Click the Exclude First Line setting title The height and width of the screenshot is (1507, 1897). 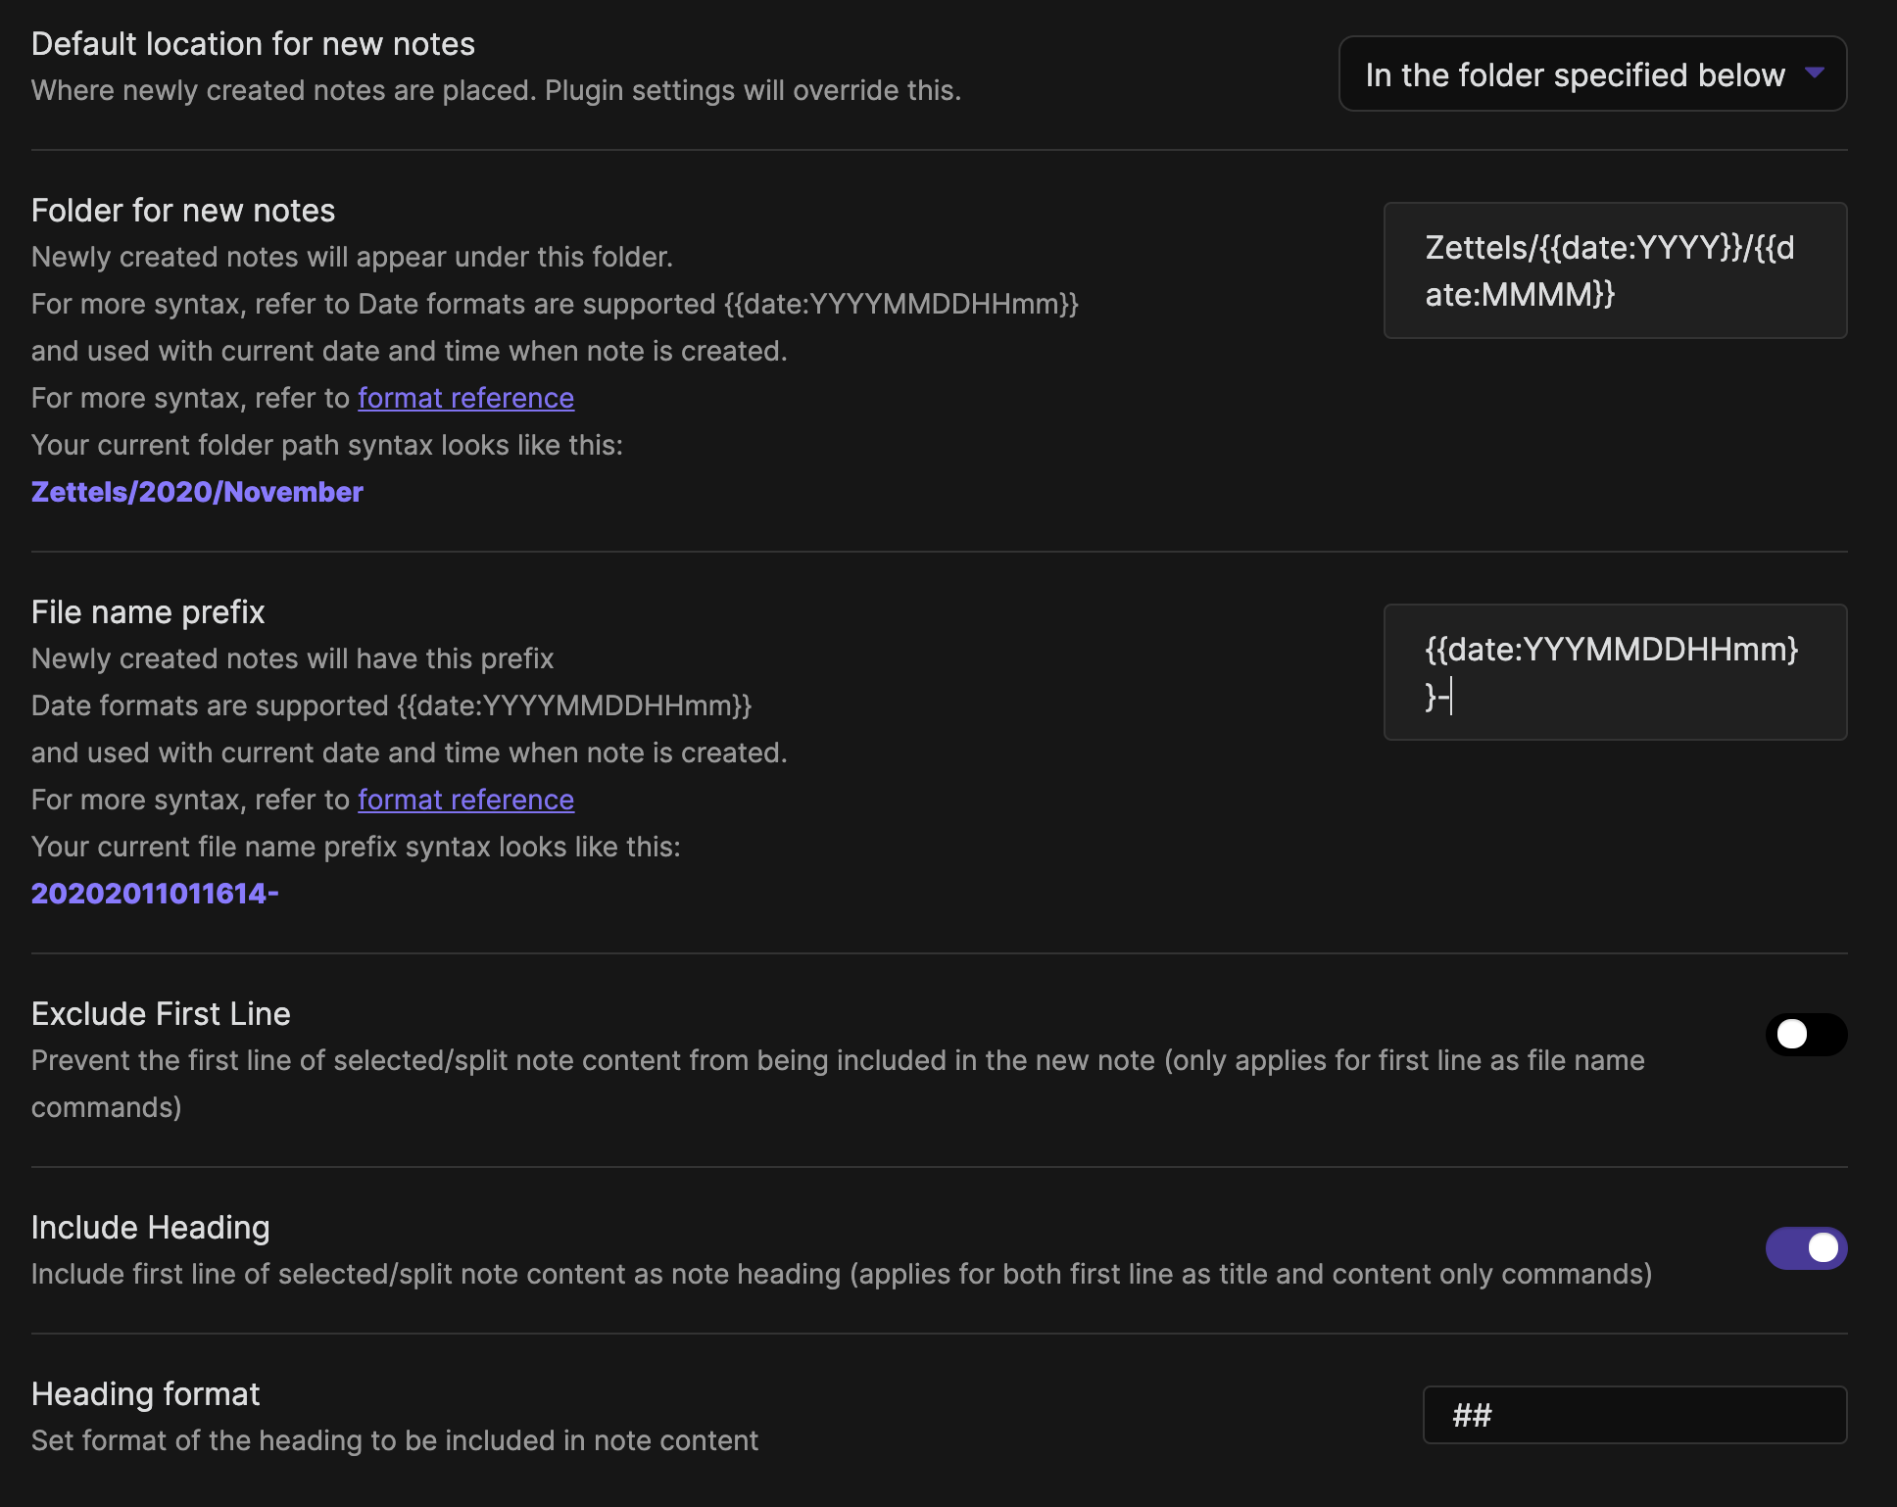[161, 1014]
